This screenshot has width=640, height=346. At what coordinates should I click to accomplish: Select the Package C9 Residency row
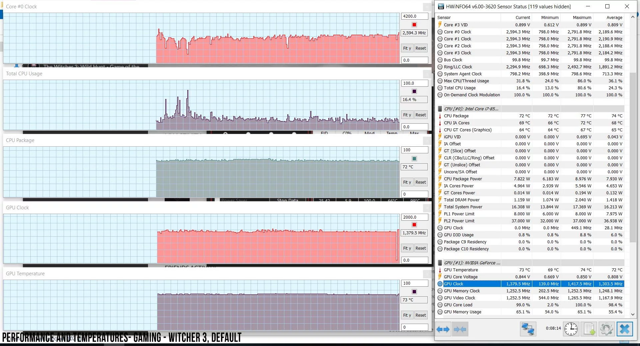530,242
